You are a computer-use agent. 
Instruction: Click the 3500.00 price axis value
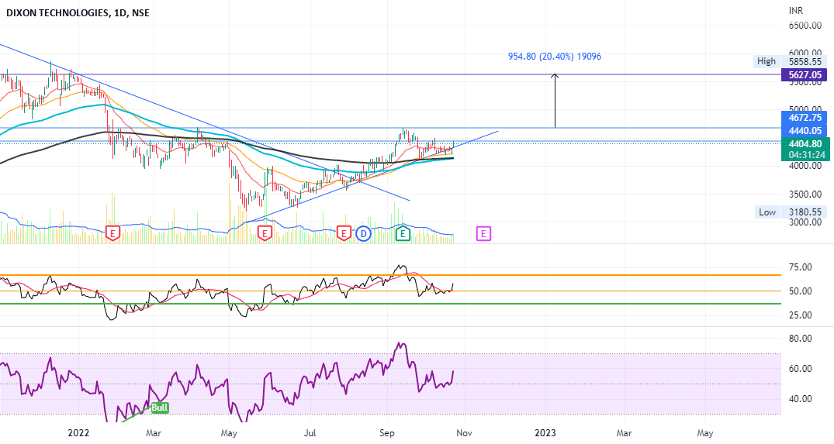coord(805,194)
